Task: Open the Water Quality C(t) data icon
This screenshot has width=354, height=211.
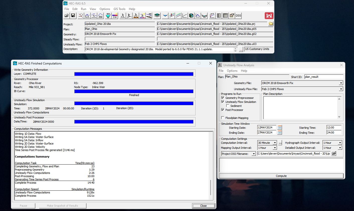Action: tap(115, 16)
